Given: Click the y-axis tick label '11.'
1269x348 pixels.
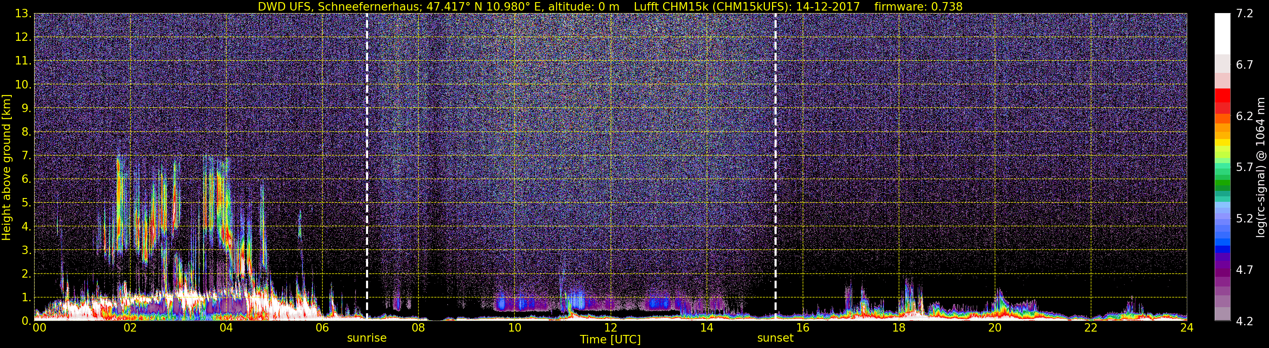Looking at the screenshot, I should pyautogui.click(x=23, y=61).
